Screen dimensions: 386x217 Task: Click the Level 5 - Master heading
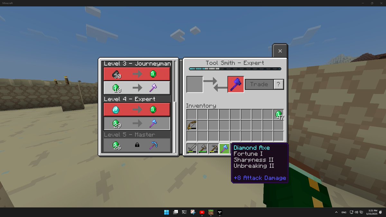coord(129,135)
